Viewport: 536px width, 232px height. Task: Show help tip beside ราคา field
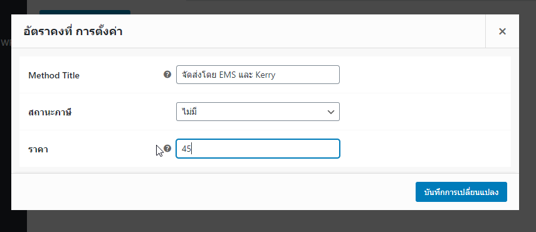click(167, 148)
